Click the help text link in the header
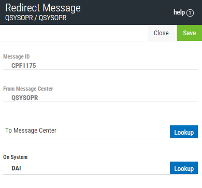The height and width of the screenshot is (188, 202). click(179, 12)
